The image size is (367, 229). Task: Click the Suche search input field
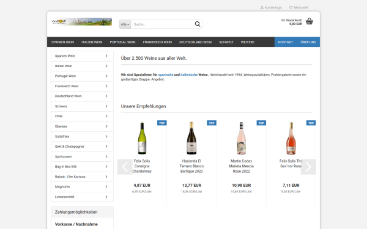click(163, 24)
